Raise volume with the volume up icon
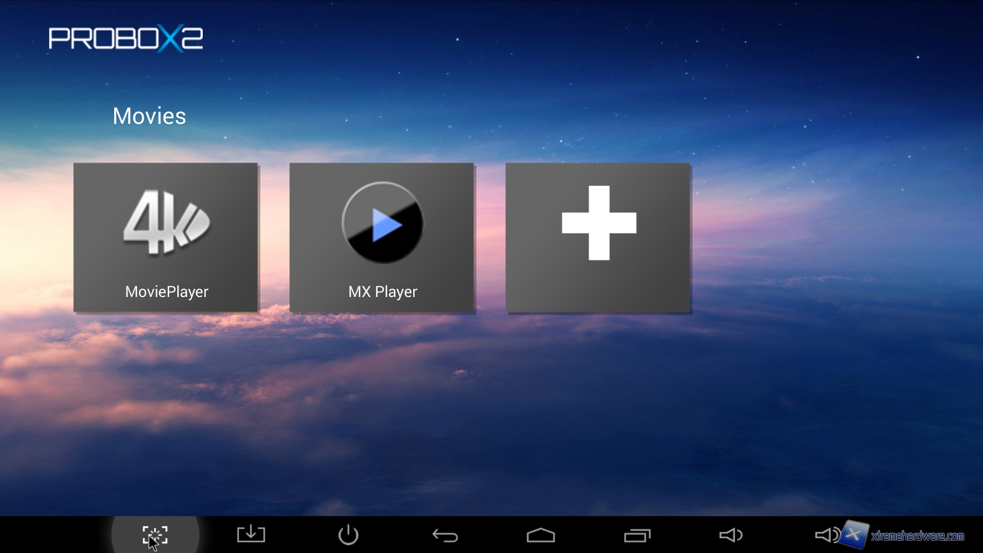 826,535
